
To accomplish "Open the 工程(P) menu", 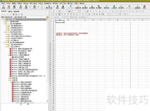I will pyautogui.click(x=3, y=3).
